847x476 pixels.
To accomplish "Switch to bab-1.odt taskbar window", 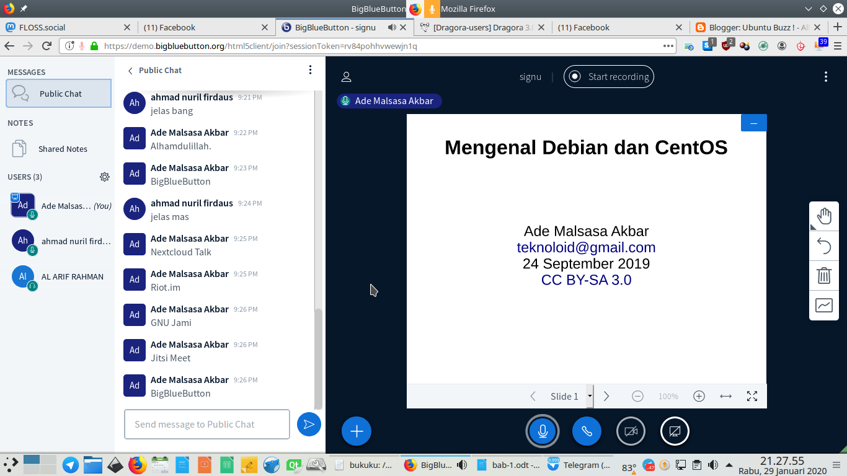I will pos(508,465).
